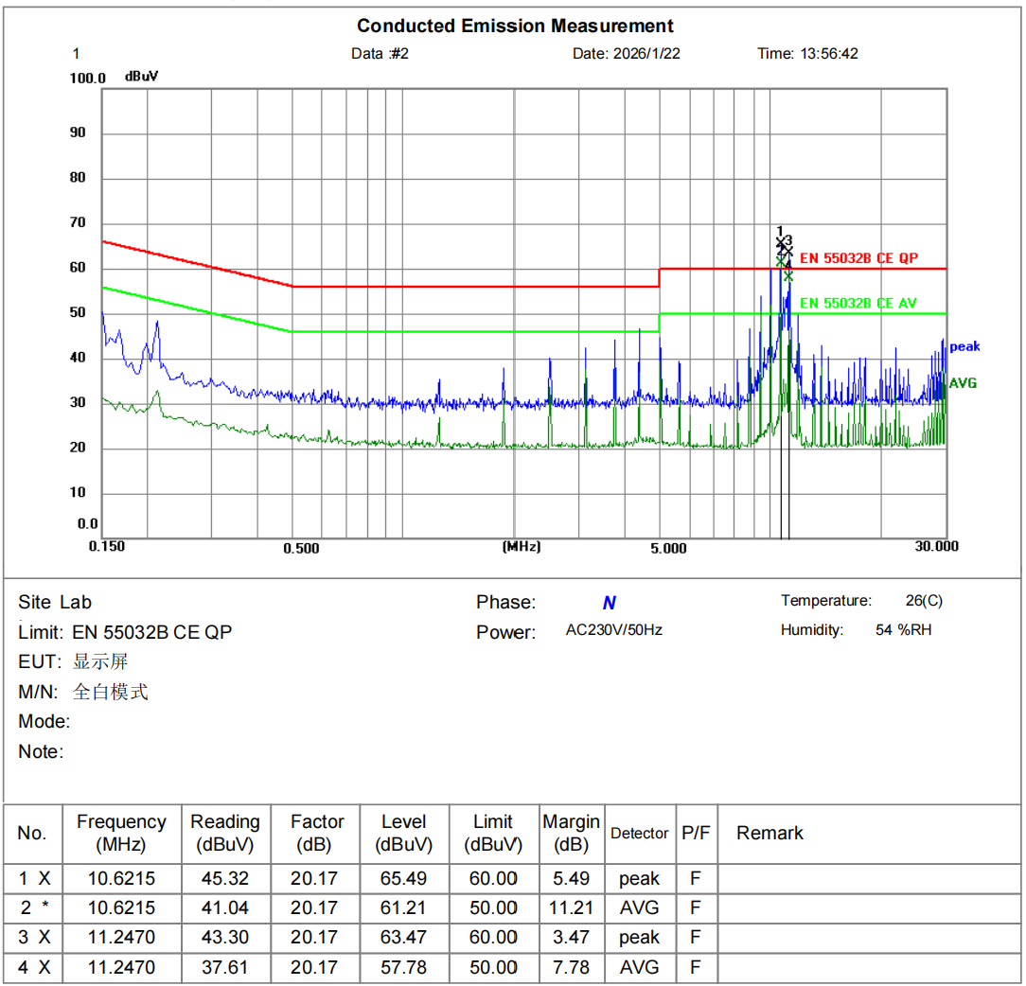
Task: Click the Margin cell showing 11.21
Action: pyautogui.click(x=571, y=907)
